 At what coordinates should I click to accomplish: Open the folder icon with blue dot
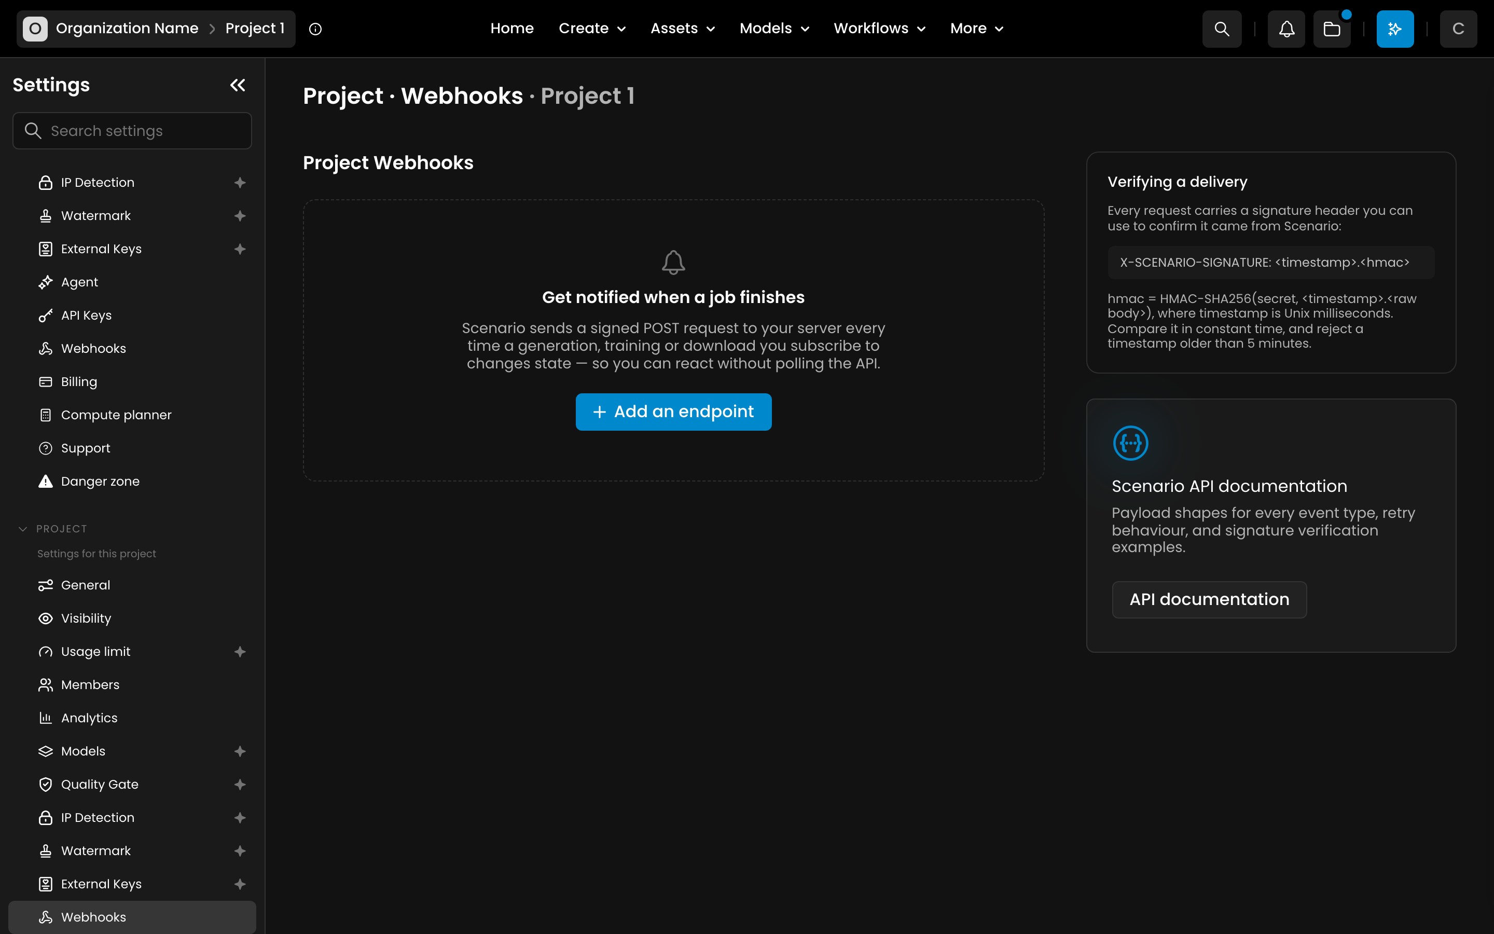pyautogui.click(x=1332, y=29)
